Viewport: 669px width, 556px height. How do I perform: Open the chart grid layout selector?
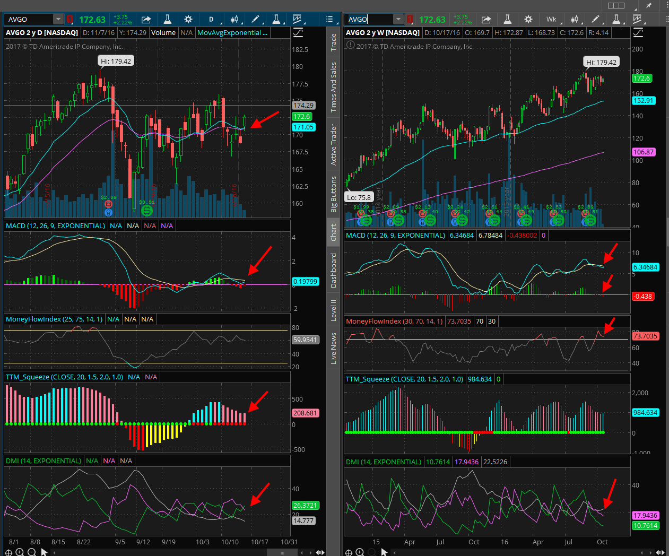(616, 5)
